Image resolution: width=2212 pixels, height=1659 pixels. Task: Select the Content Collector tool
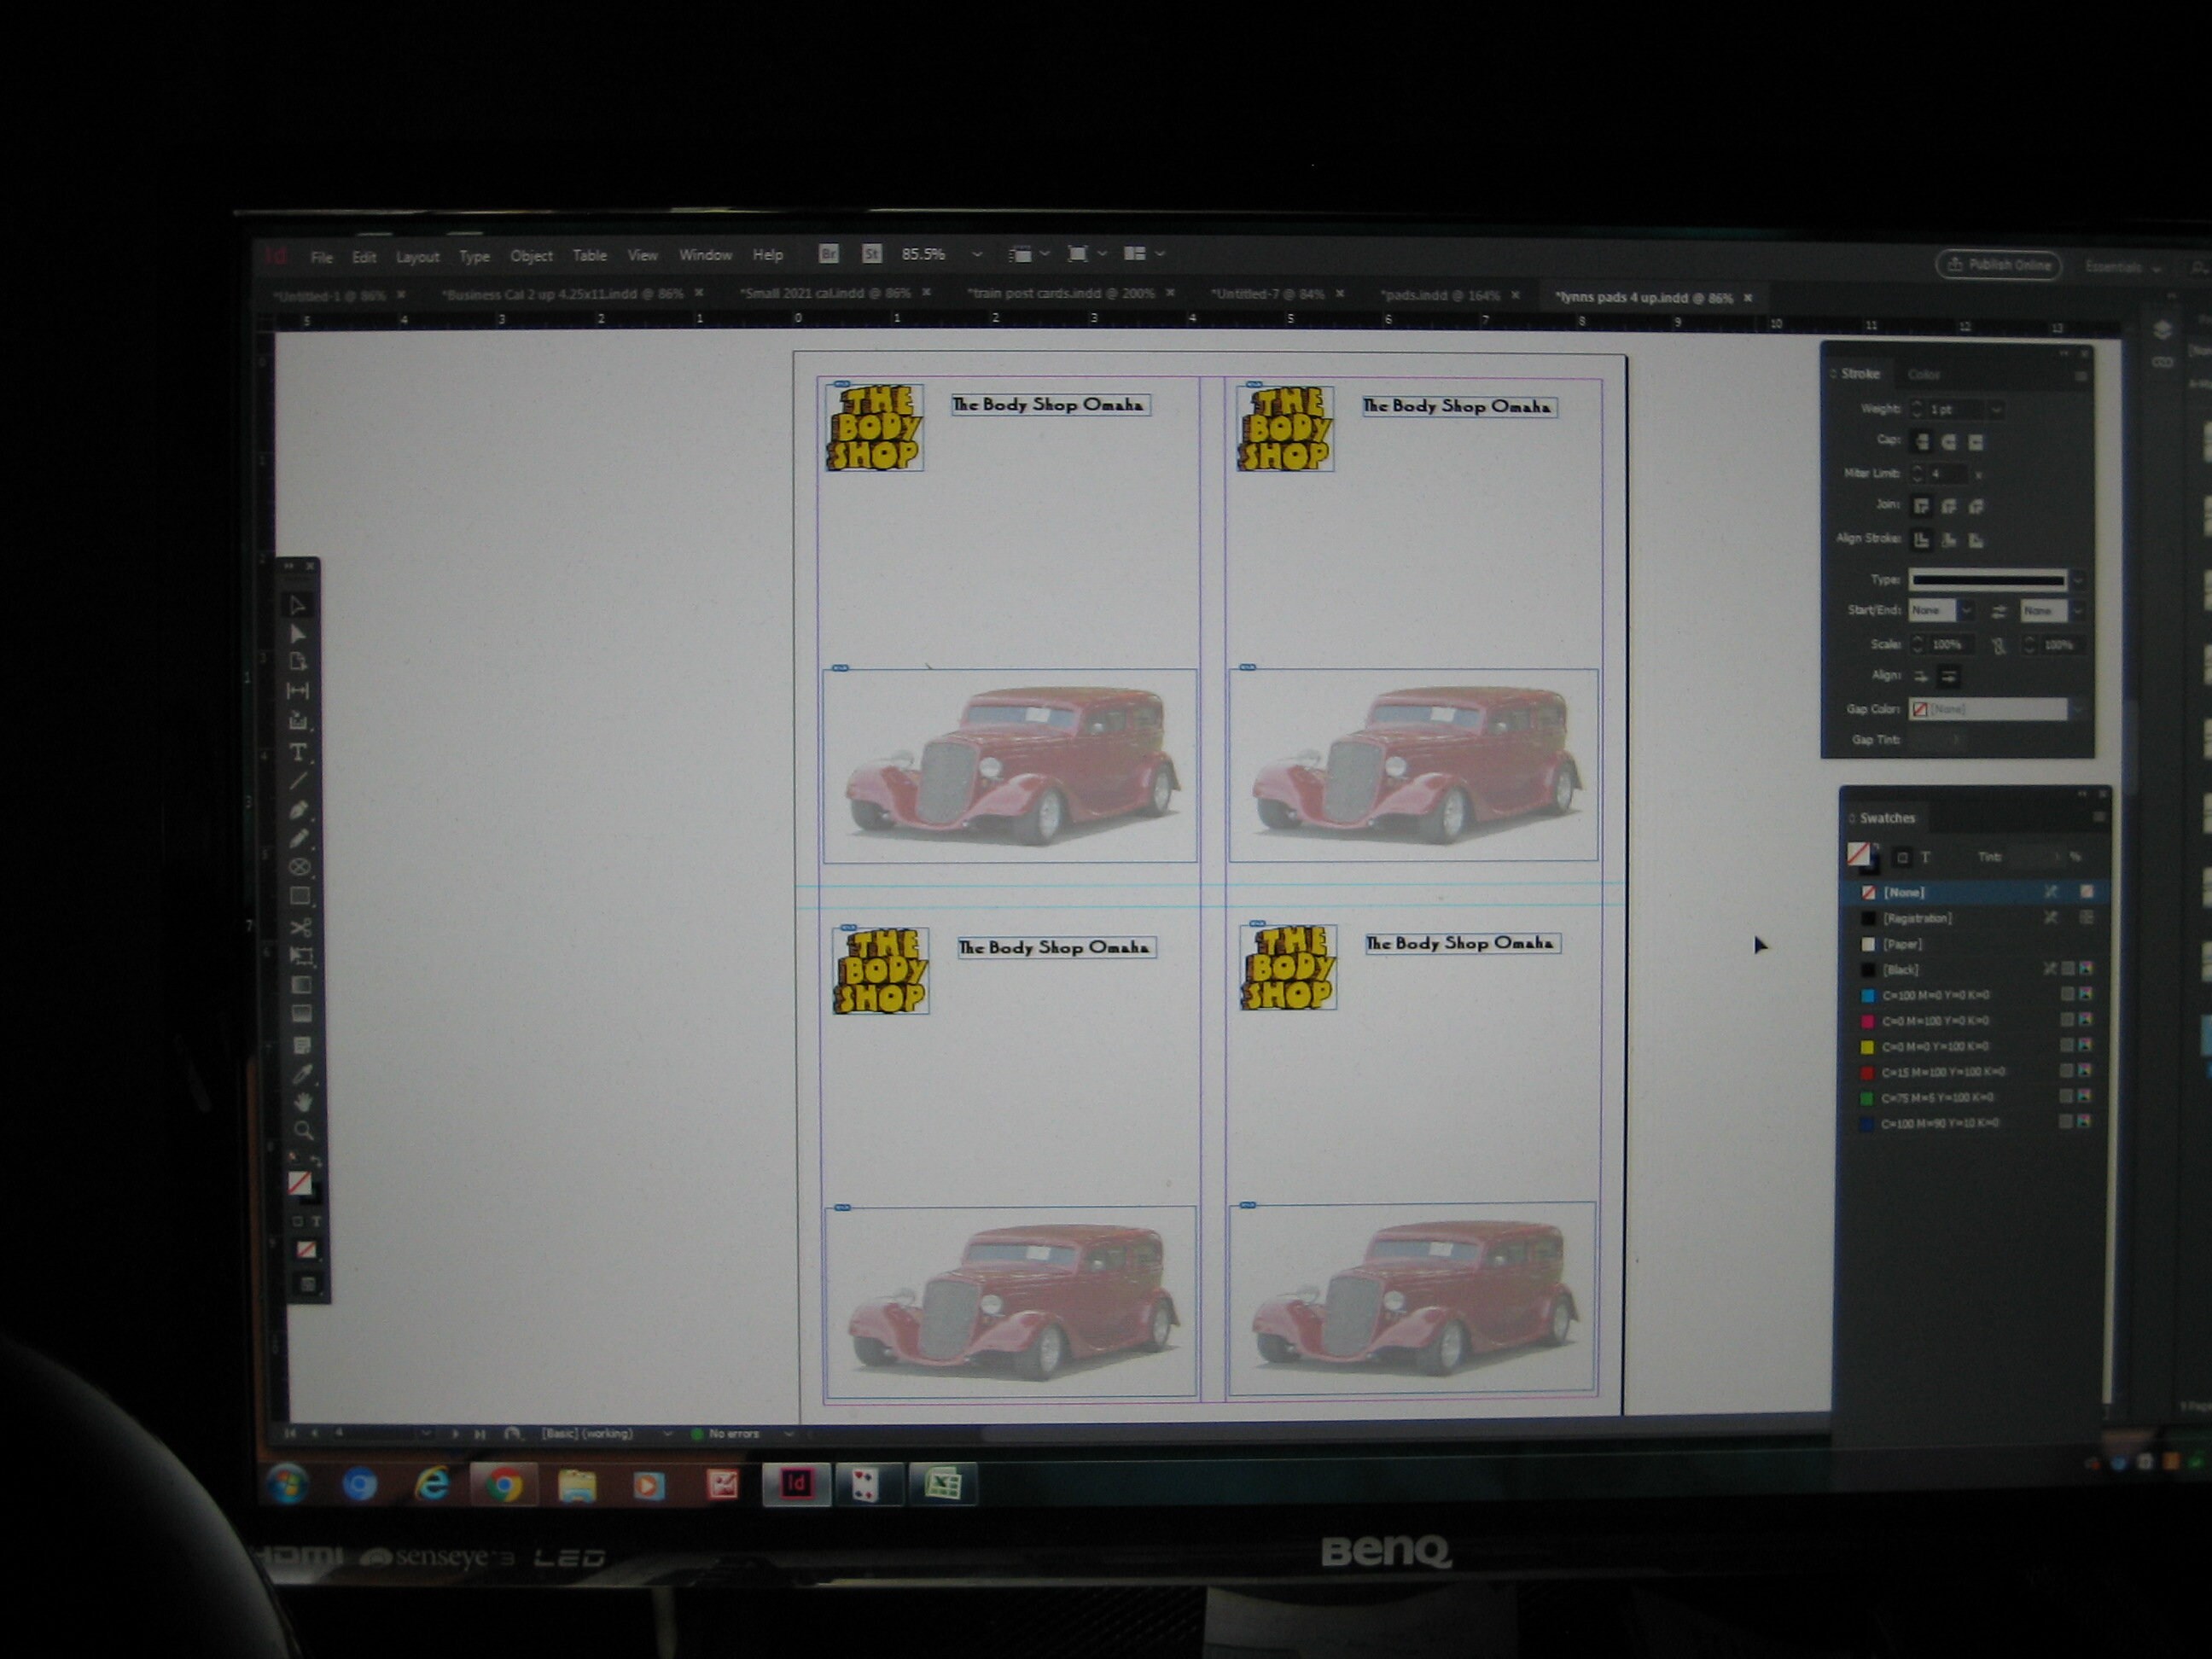pos(298,721)
